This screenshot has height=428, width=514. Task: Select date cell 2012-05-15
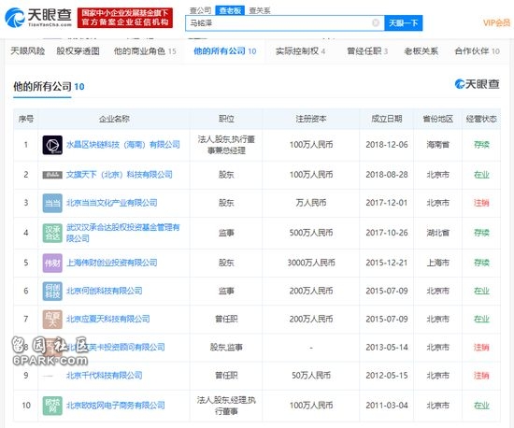point(387,376)
